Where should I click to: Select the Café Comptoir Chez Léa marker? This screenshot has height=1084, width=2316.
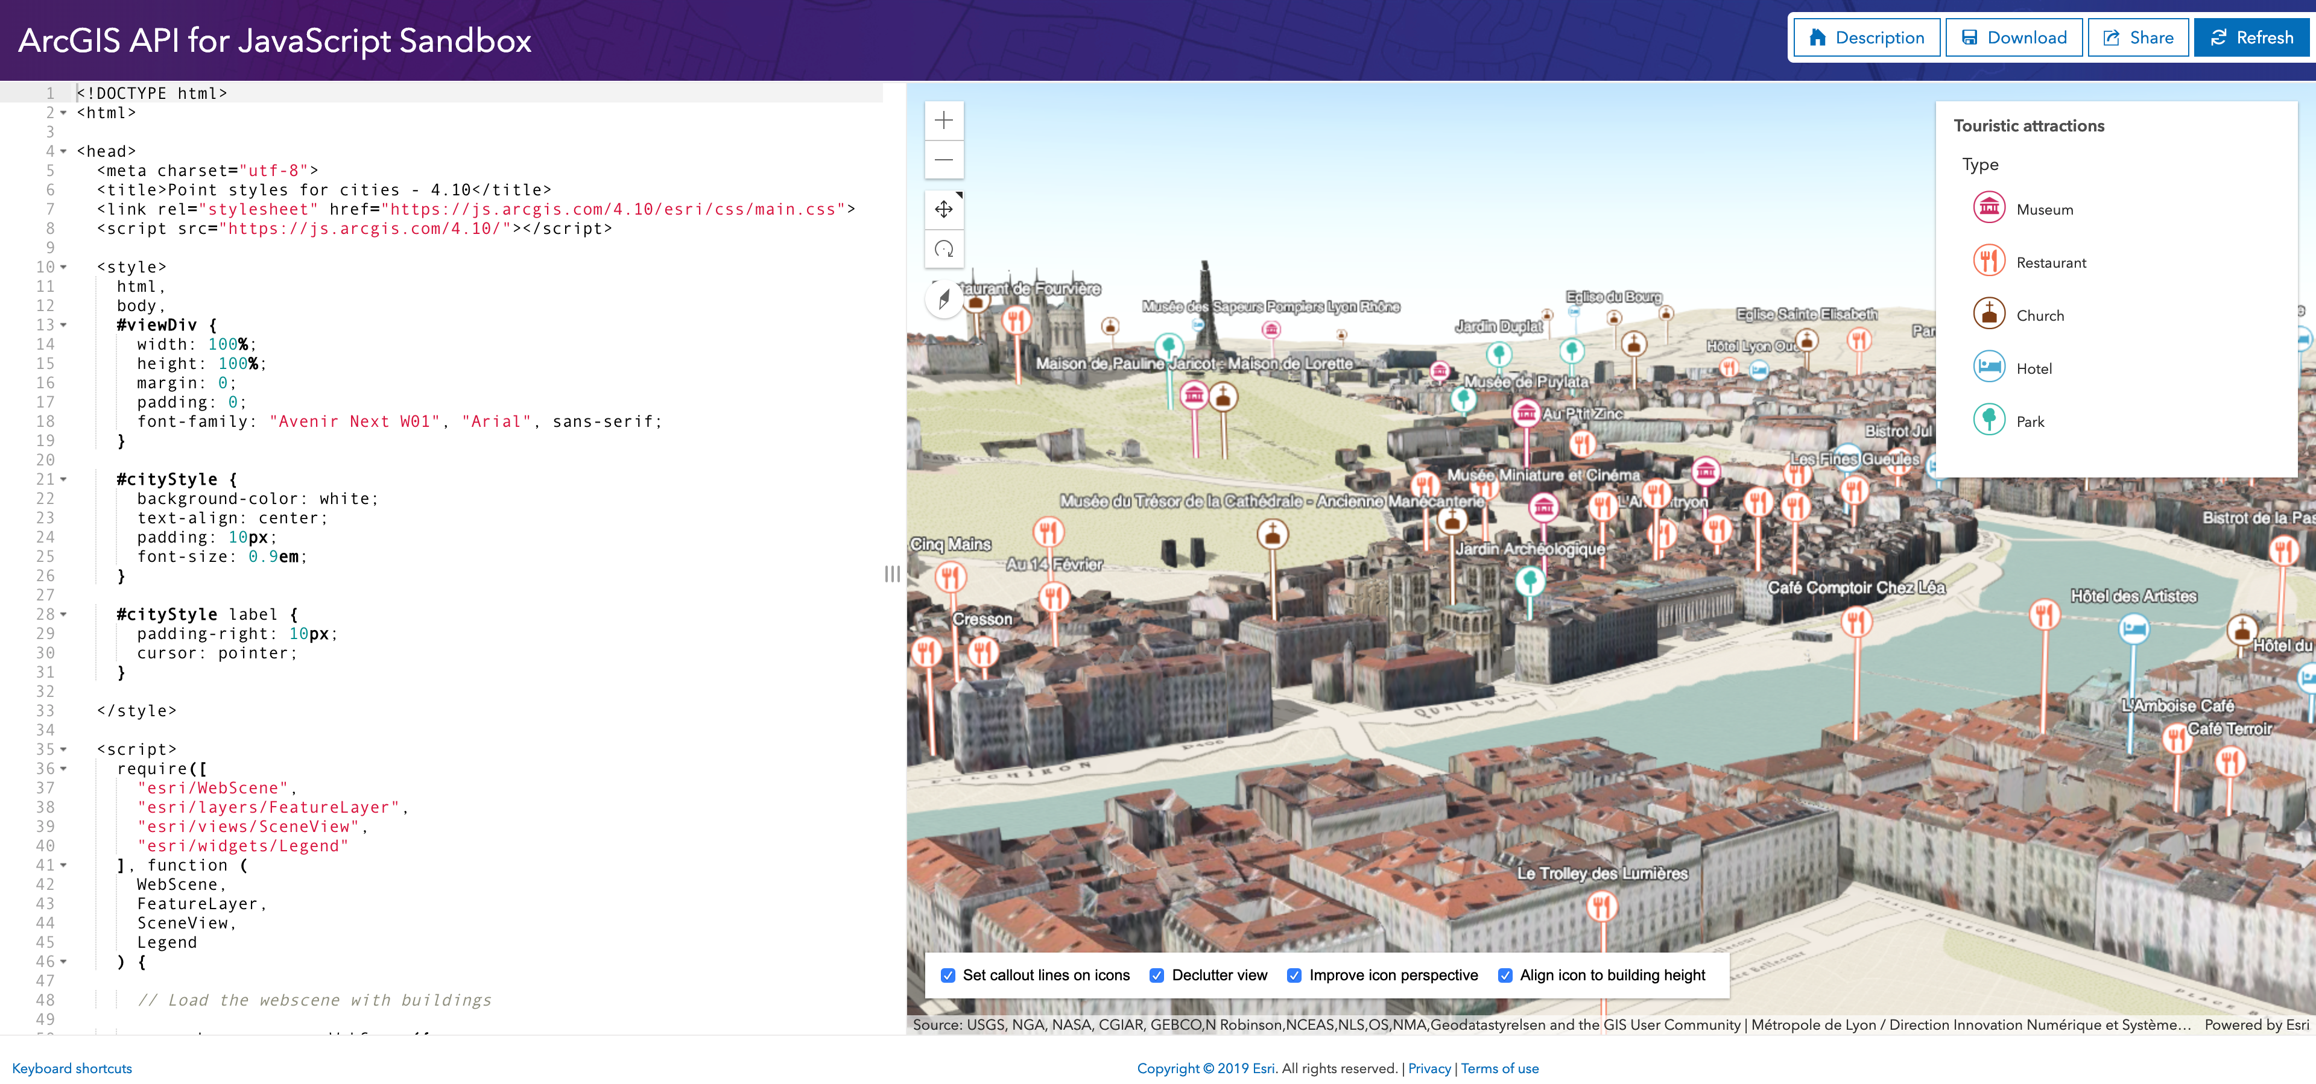tap(1856, 621)
